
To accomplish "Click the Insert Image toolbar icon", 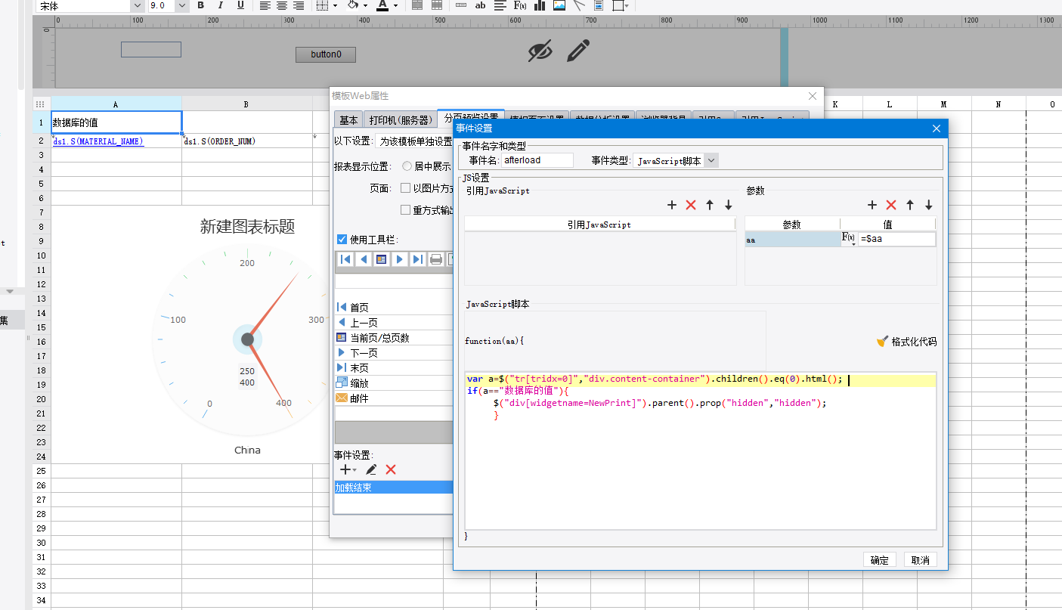I will coord(559,5).
